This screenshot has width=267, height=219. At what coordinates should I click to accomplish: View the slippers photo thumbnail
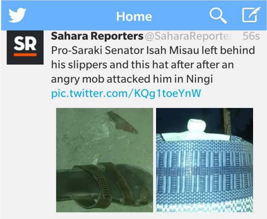click(x=104, y=160)
